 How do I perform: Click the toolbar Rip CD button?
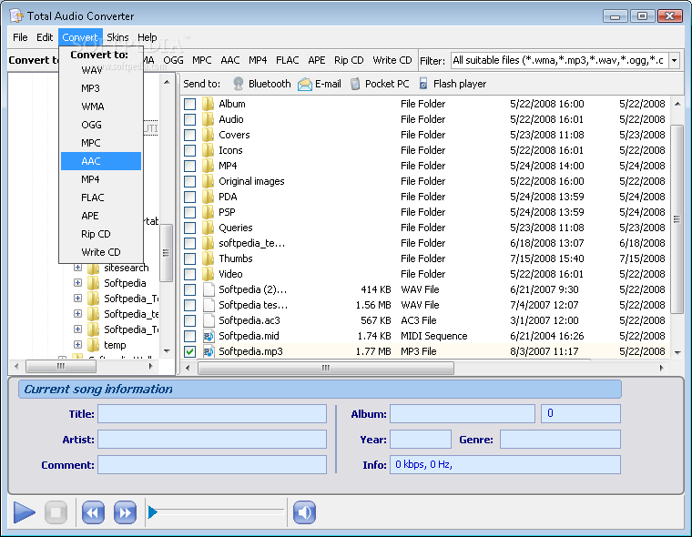349,60
